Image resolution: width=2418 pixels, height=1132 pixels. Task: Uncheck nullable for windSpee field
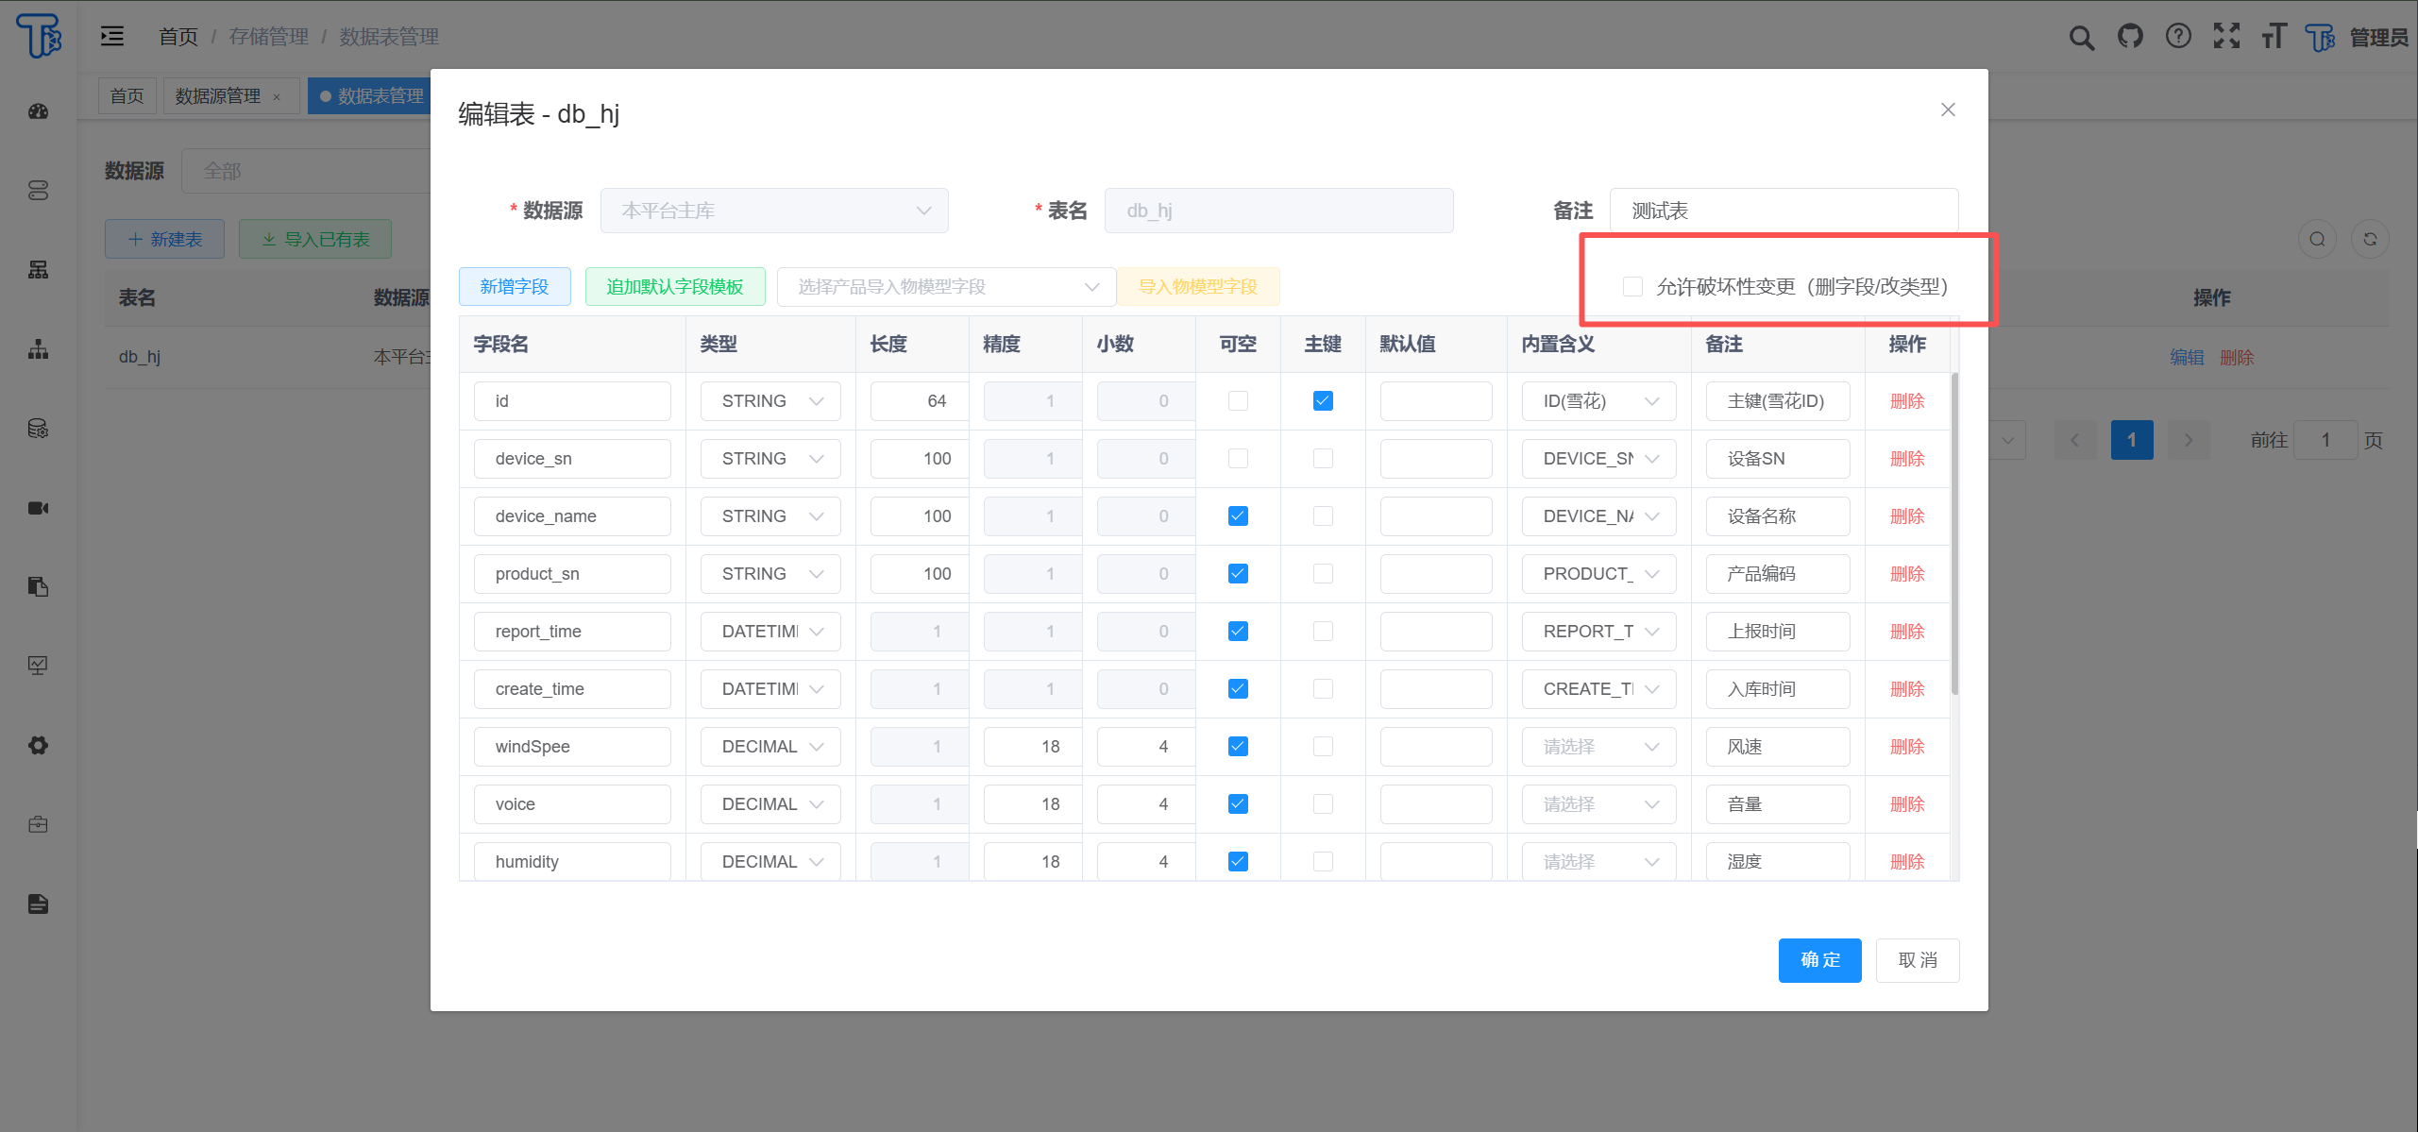coord(1238,747)
